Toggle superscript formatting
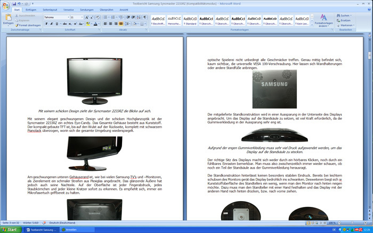The image size is (373, 233). [75, 24]
